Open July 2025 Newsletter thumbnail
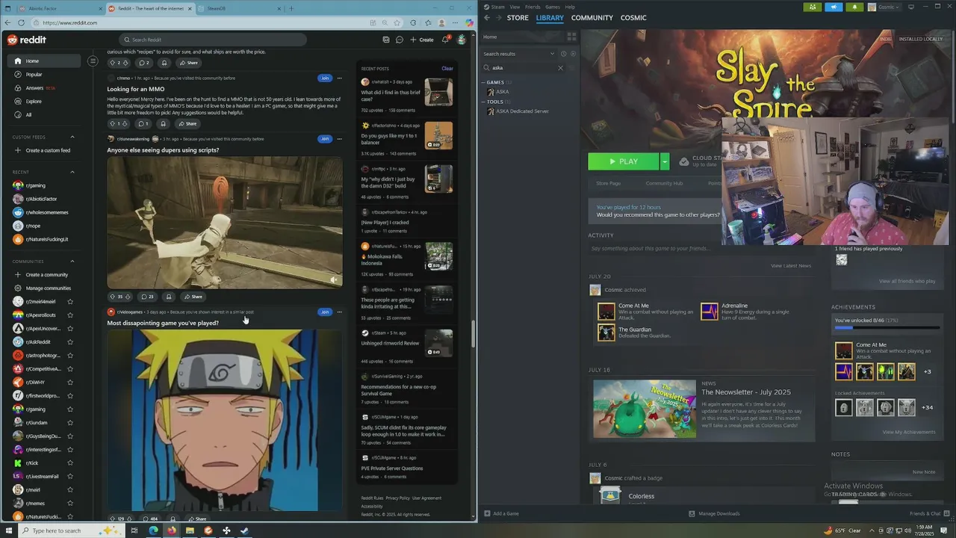The image size is (956, 538). (645, 409)
